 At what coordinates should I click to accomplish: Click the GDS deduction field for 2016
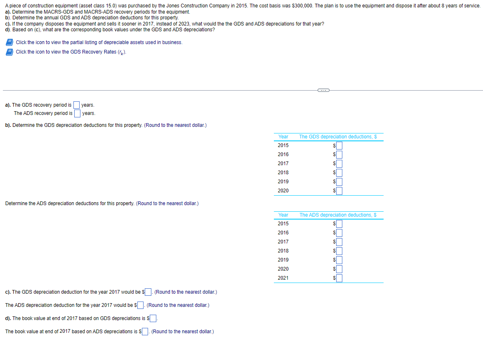click(x=339, y=155)
